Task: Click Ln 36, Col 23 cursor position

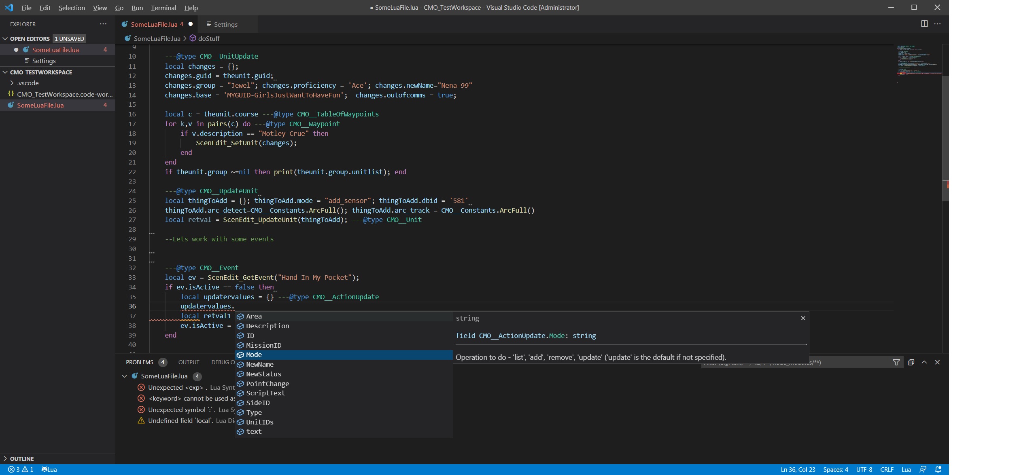Action: pyautogui.click(x=798, y=469)
